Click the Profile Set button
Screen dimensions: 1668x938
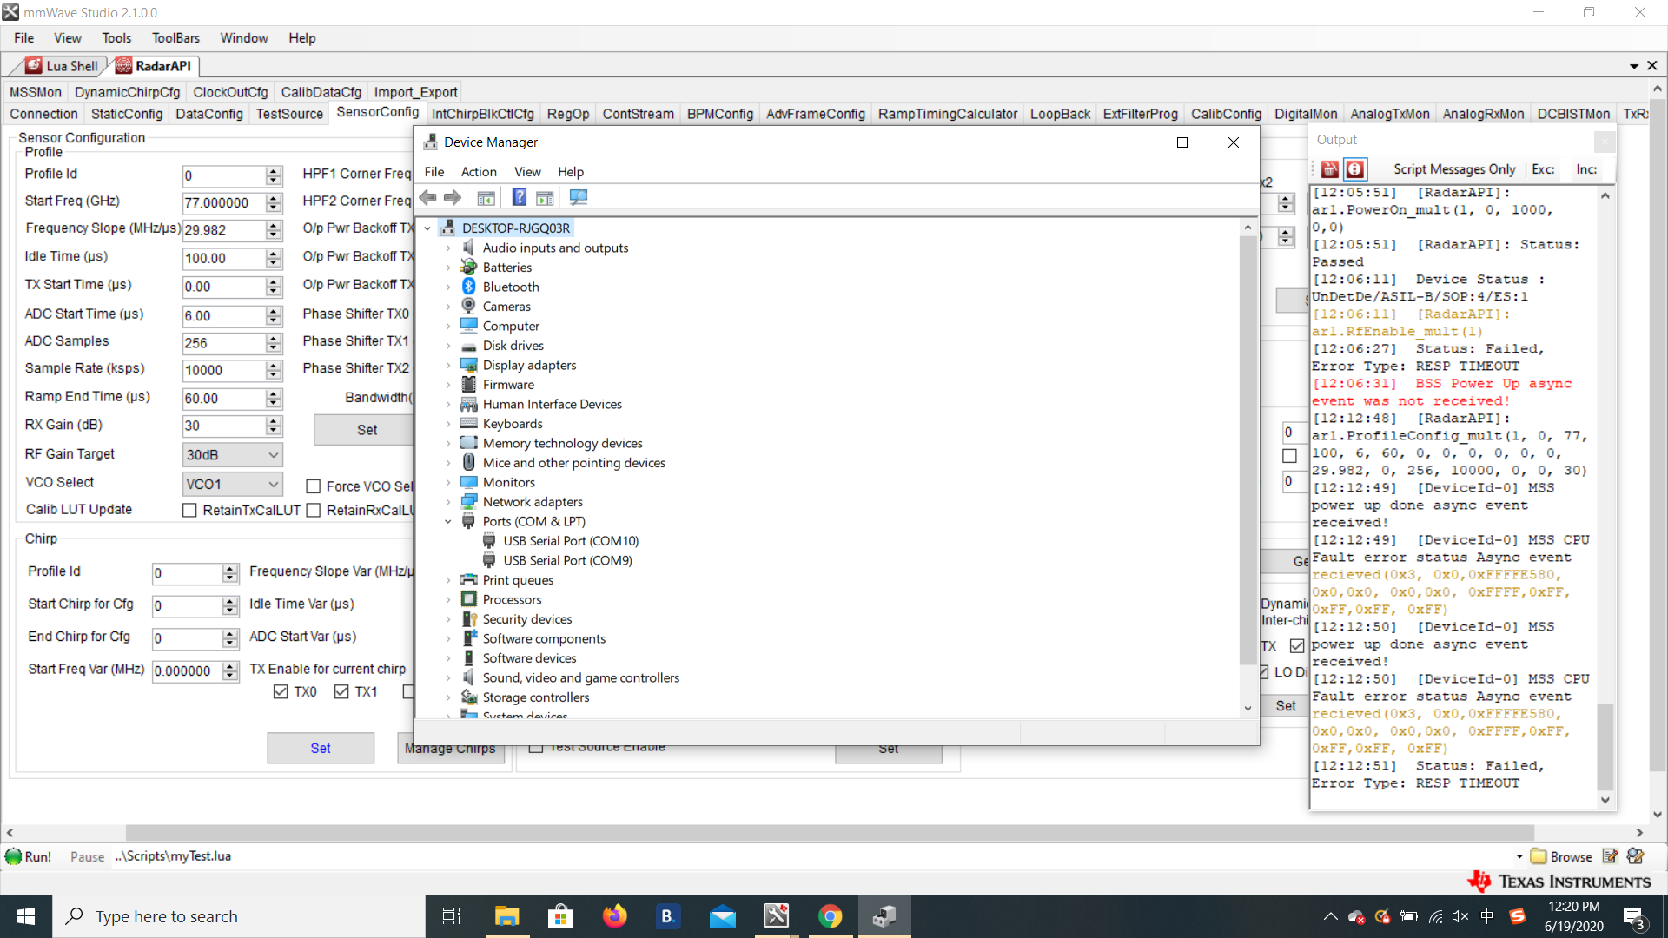(366, 430)
